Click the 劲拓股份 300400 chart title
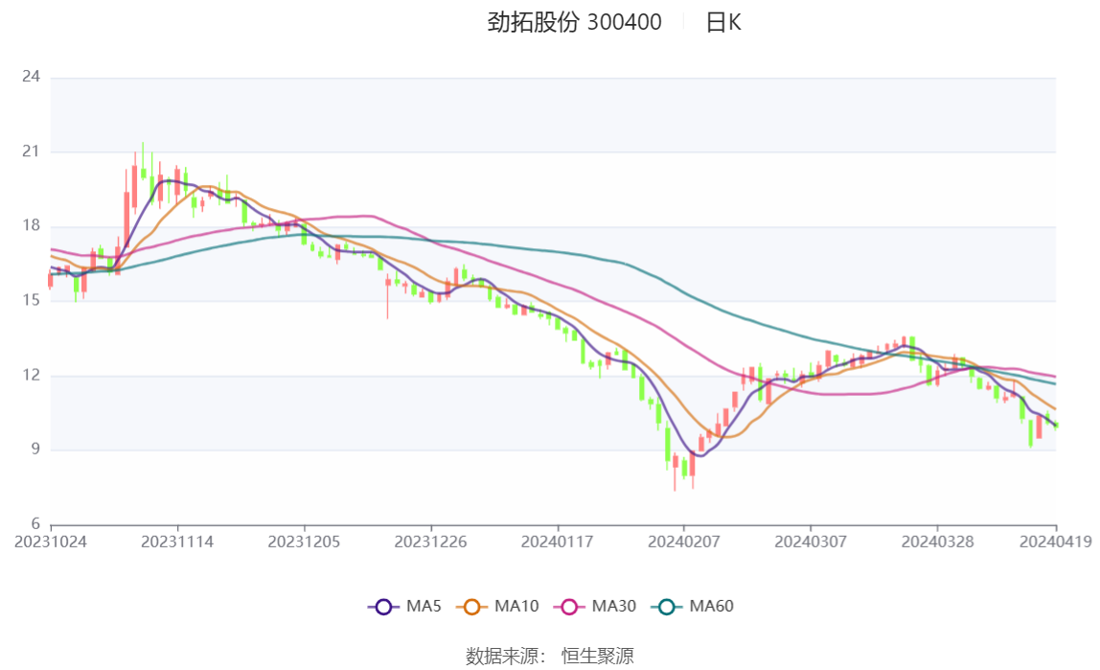Image resolution: width=1100 pixels, height=670 pixels. click(575, 23)
